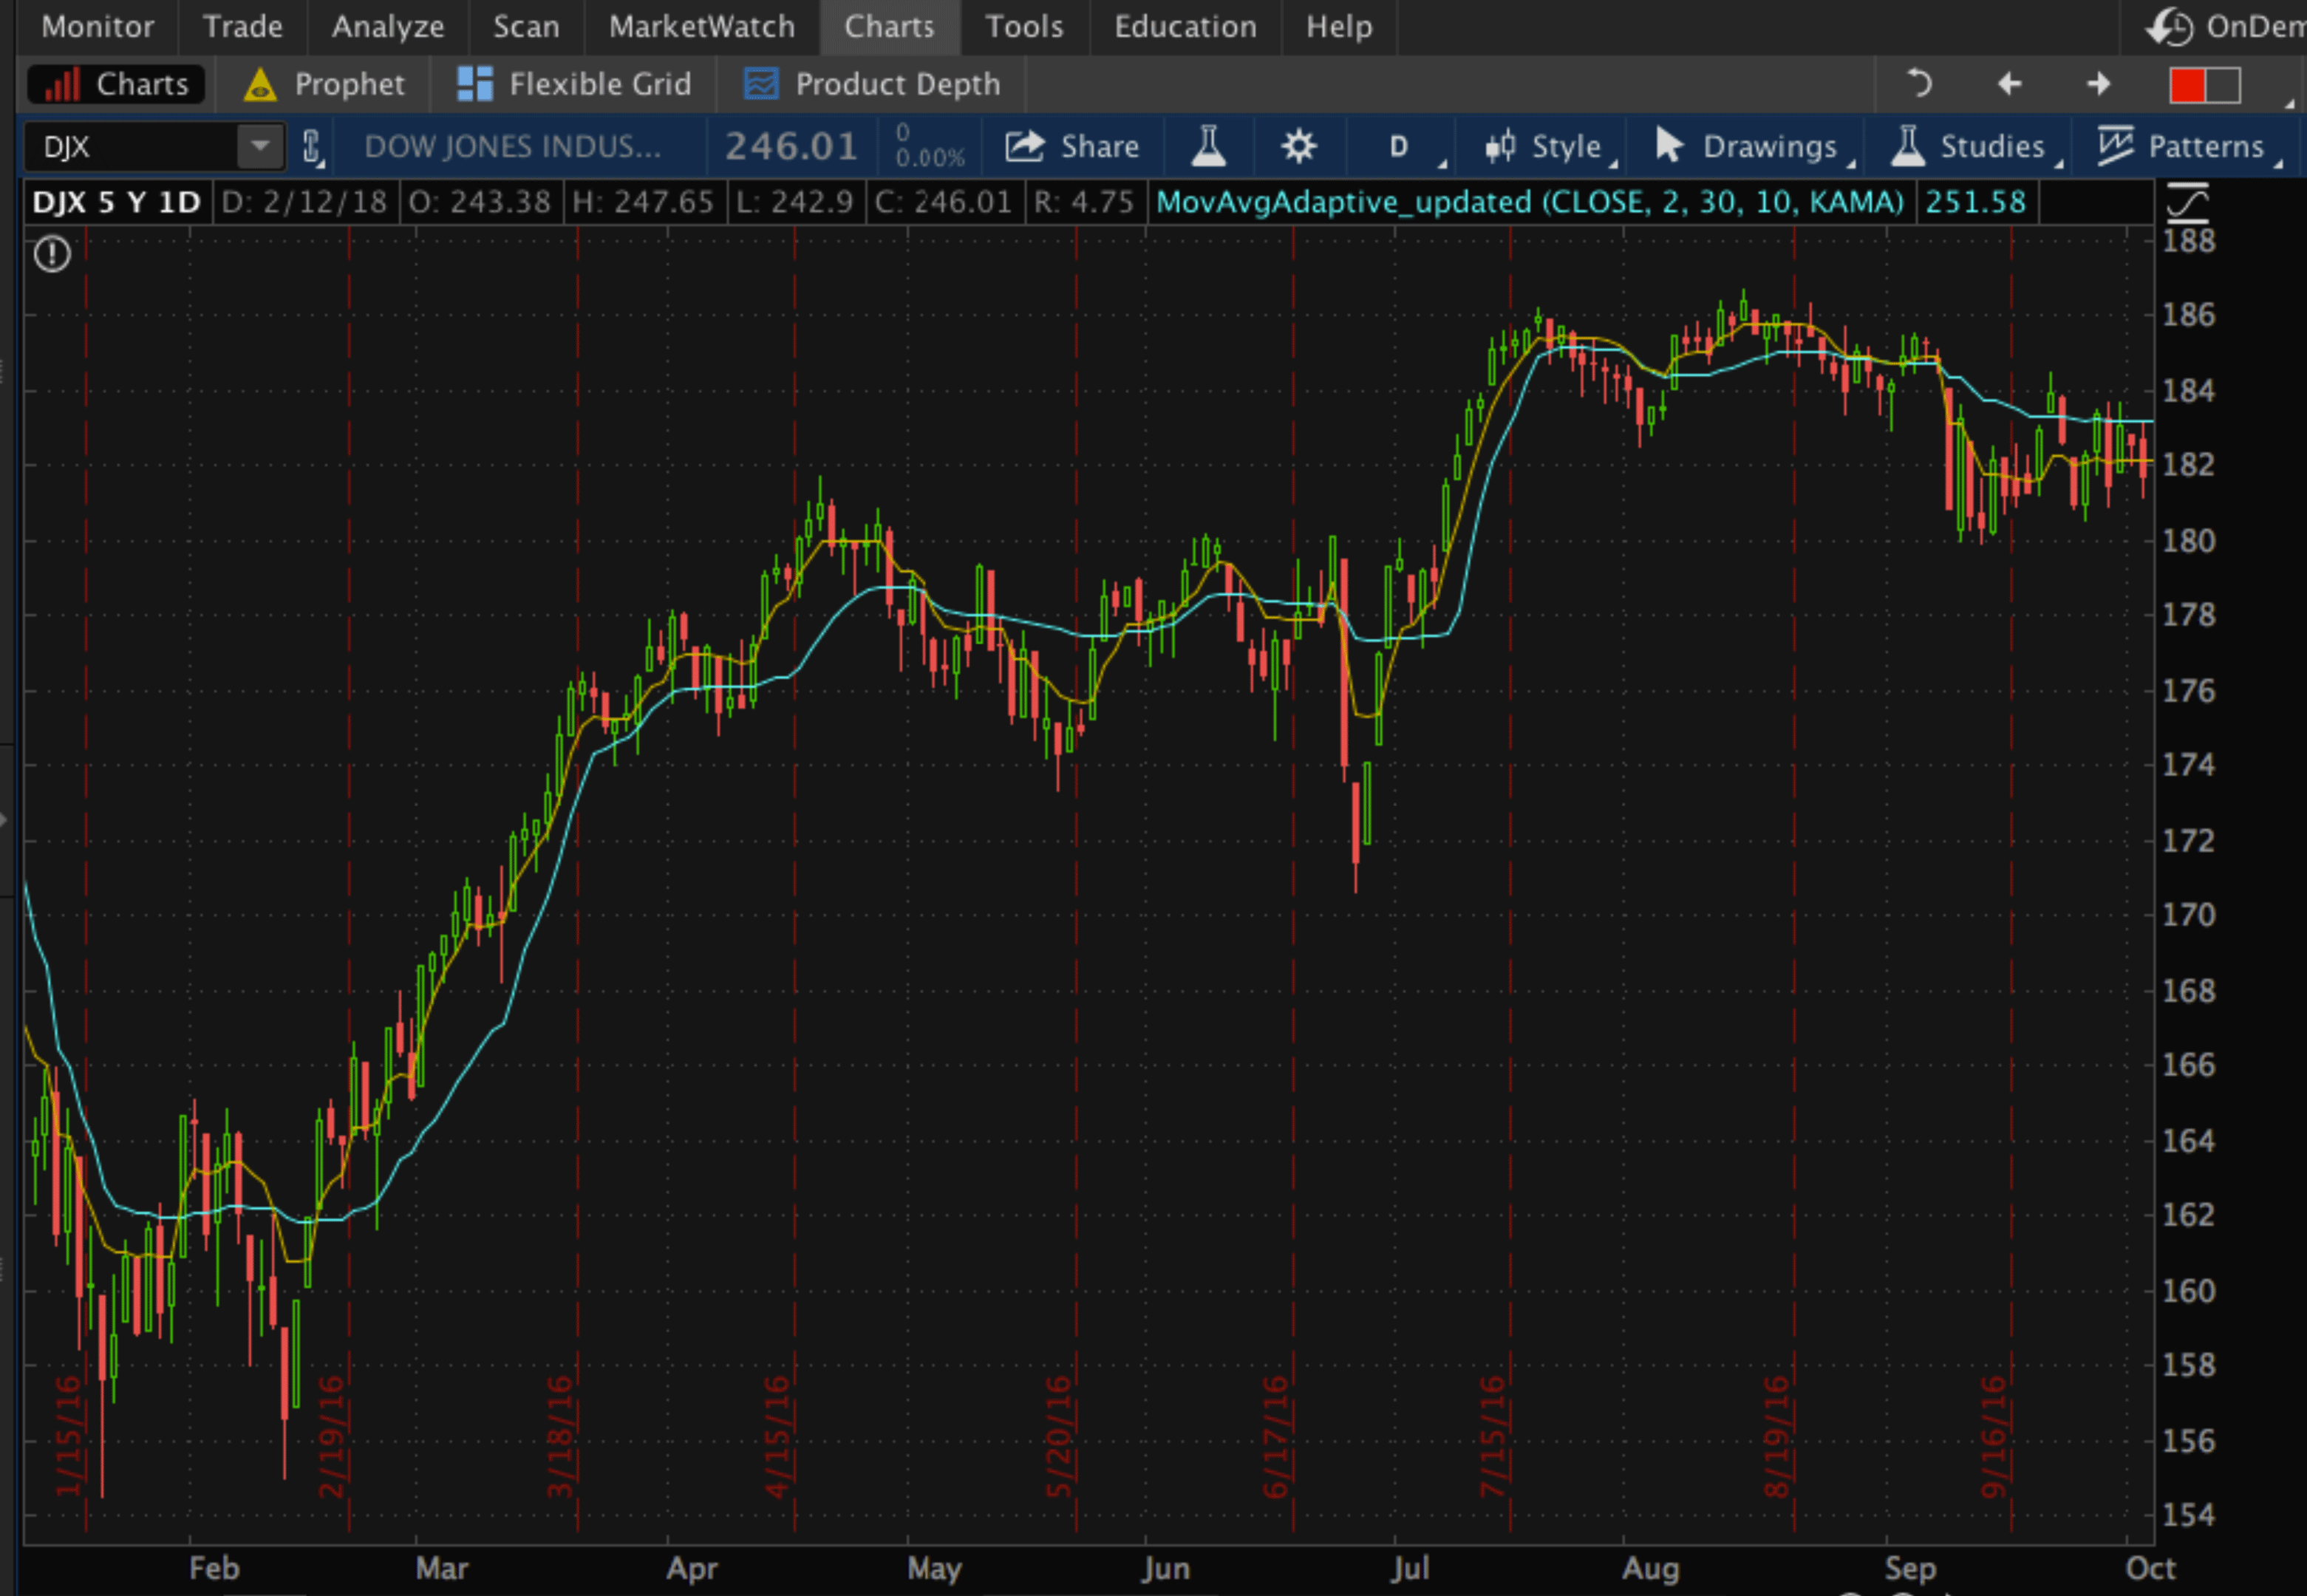Select the Prophet view option
The width and height of the screenshot is (2307, 1596).
pyautogui.click(x=325, y=84)
